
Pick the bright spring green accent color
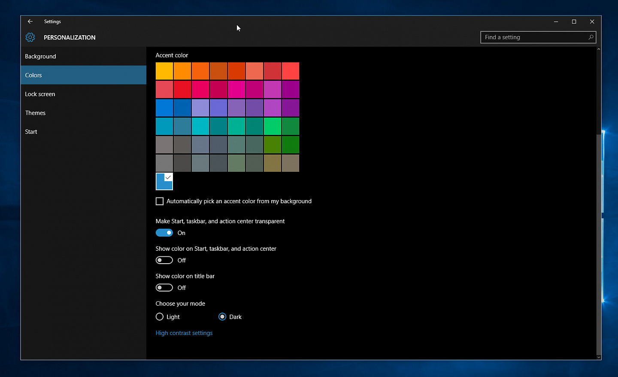tap(273, 126)
